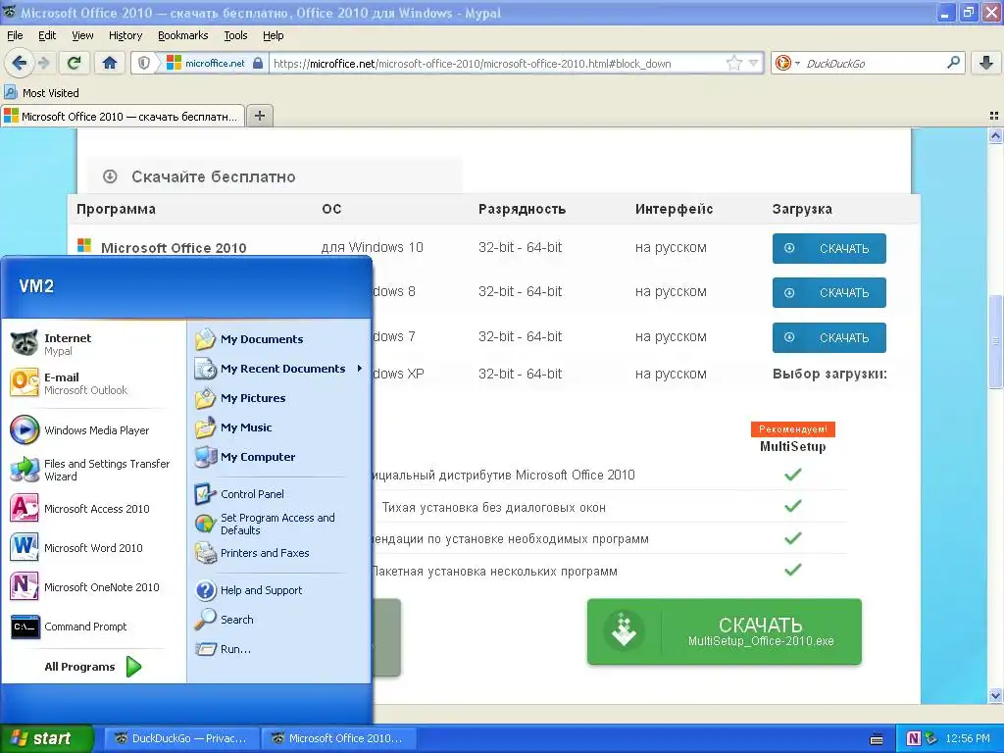The width and height of the screenshot is (1004, 753).
Task: Click green СКАЧАТЬ MultiSetup_Office-2010.exe button
Action: [725, 631]
